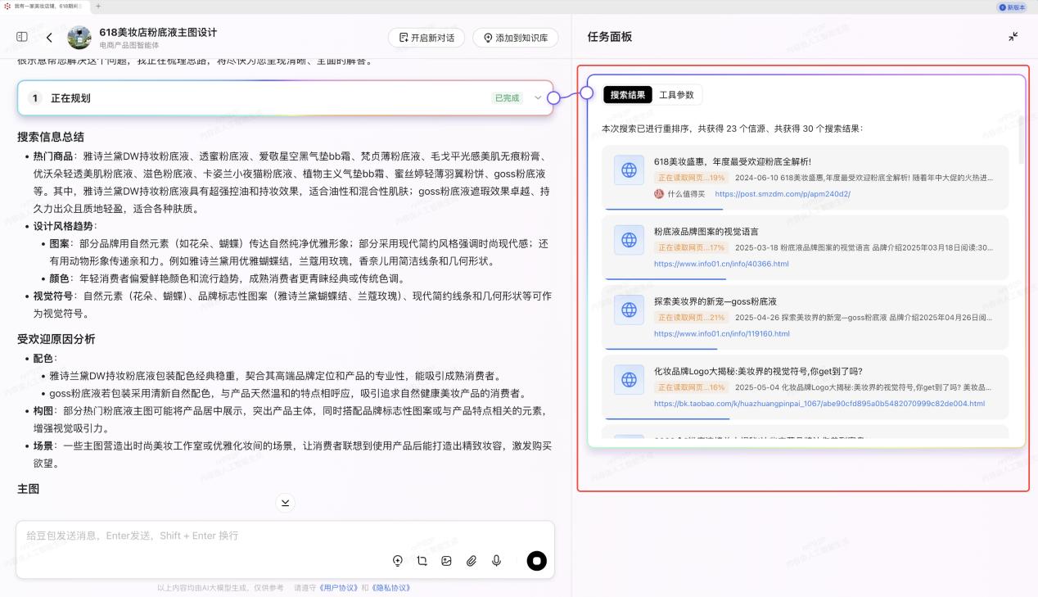This screenshot has width=1038, height=597.
Task: Collapse the 任务面板 task panel
Action: [1013, 37]
